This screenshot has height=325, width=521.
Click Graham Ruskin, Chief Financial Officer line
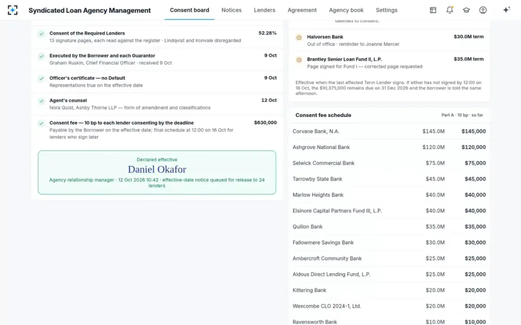(x=111, y=63)
